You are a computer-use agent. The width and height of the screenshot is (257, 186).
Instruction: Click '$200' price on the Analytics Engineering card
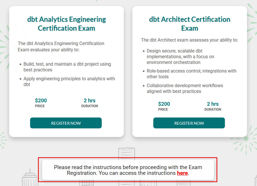[x=41, y=100]
